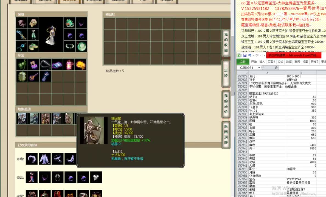Screen dimensions: 326x197
Task: Click the Excel name box showing C250934
Action: (x=247, y=68)
